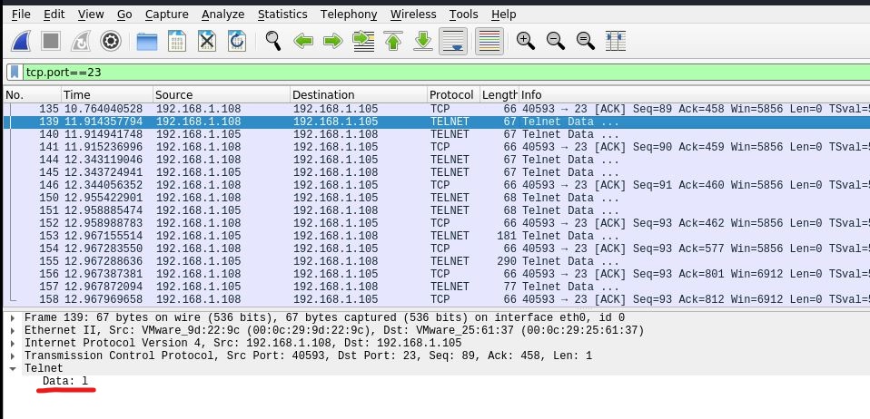Select packet 153 with length 181
Viewport: 870px width, 419px height.
(436, 236)
